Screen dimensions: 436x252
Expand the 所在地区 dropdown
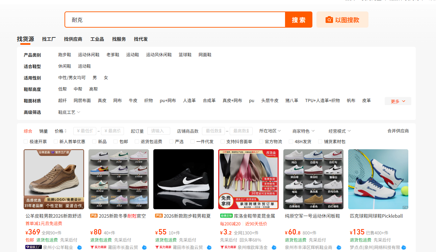(x=270, y=131)
